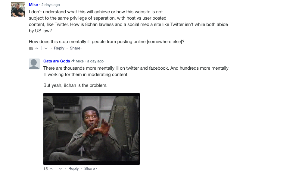The width and height of the screenshot is (299, 171).
Task: Open the 'a day ago' timestamp permalink
Action: (95, 61)
